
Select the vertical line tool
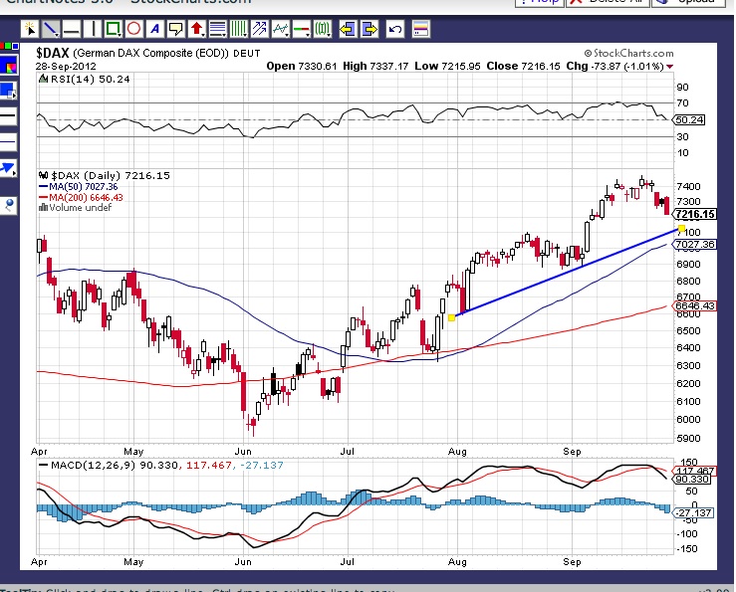(93, 29)
